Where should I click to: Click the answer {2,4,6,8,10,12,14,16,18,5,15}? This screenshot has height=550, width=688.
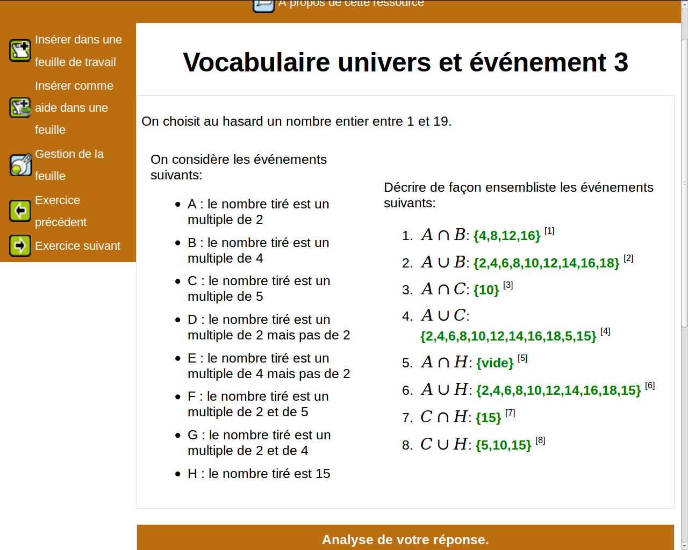508,336
